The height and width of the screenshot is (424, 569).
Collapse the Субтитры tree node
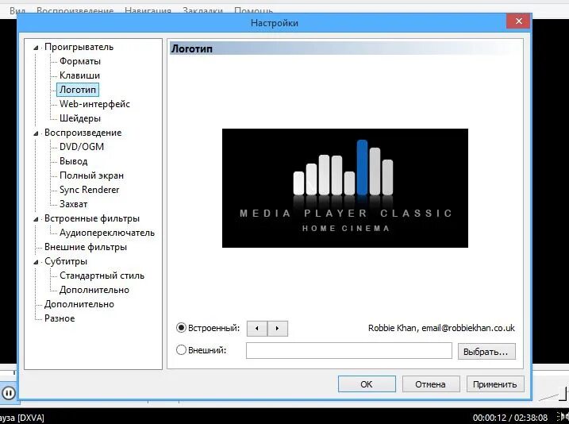(36, 262)
